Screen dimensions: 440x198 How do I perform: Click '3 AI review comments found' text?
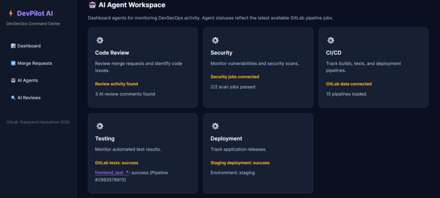tap(125, 94)
